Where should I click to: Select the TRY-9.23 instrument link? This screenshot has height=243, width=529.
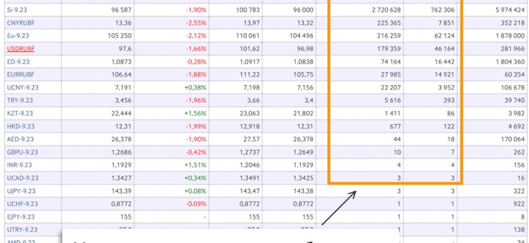[x=19, y=100]
